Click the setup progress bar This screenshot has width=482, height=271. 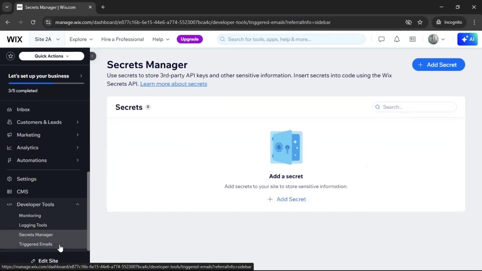tap(46, 83)
